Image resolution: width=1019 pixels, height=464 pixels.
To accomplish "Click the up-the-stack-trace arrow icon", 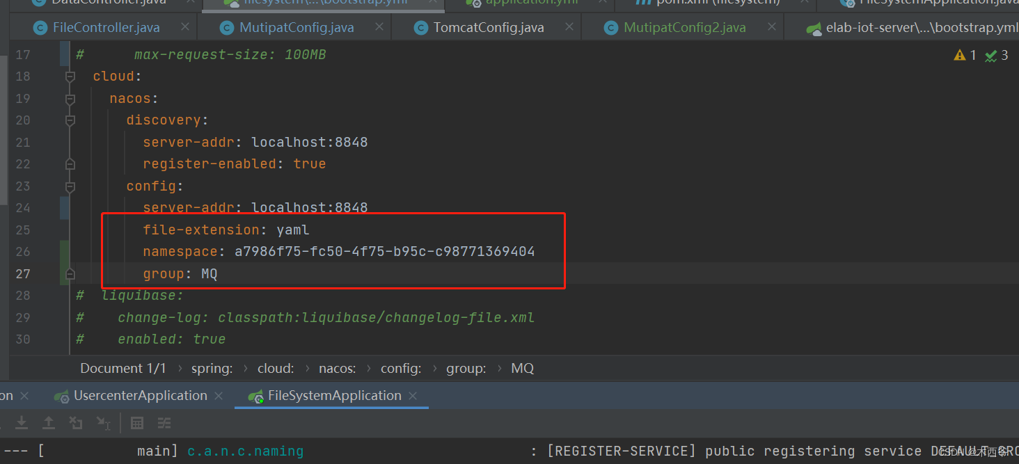I will coord(49,422).
